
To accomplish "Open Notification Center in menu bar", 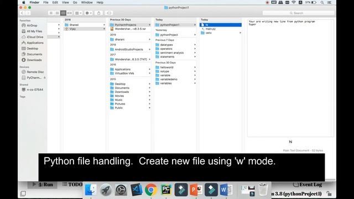I will (329, 2).
